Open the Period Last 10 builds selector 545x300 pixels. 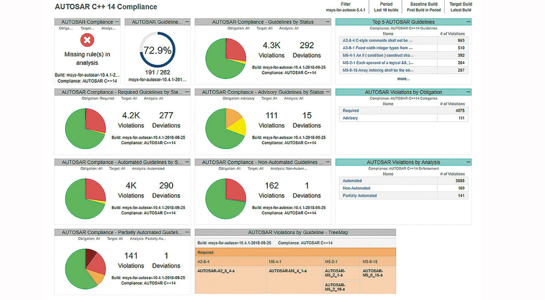(x=386, y=7)
